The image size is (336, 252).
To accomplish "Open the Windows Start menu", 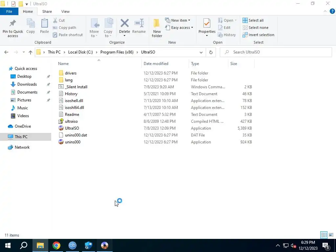I will click(x=8, y=245).
